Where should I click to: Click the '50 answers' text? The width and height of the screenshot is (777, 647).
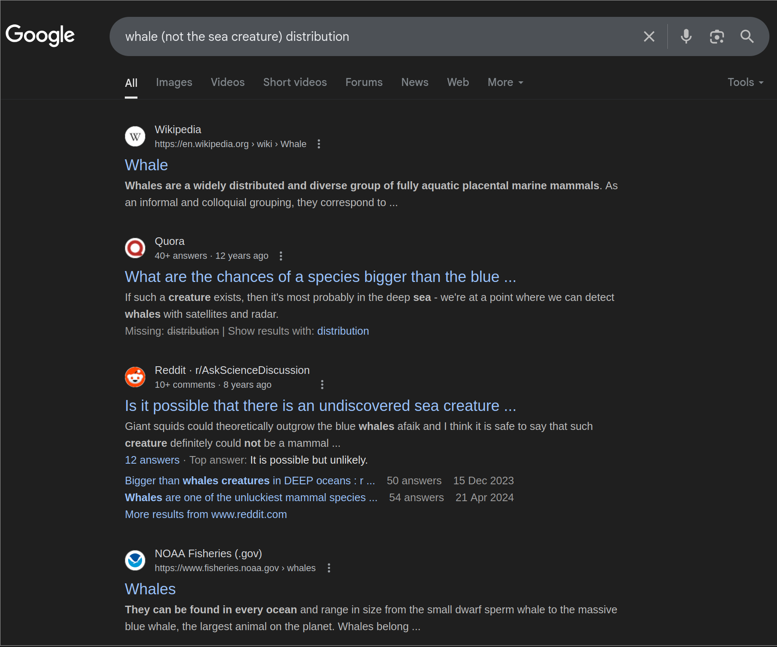tap(414, 481)
